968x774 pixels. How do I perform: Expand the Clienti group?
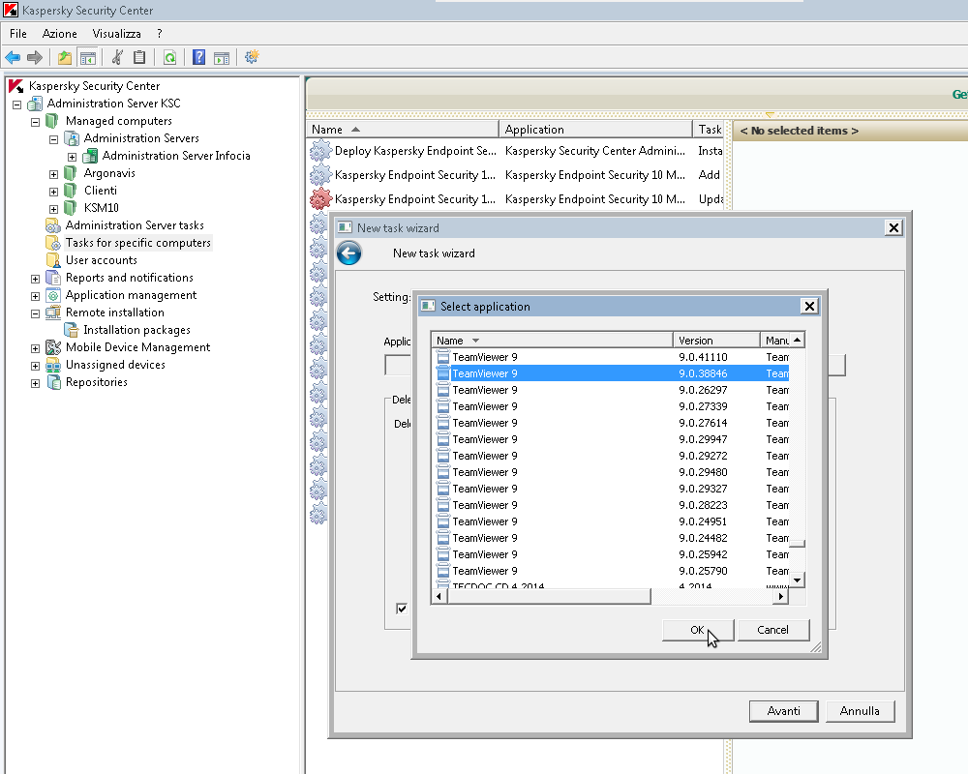tap(53, 192)
